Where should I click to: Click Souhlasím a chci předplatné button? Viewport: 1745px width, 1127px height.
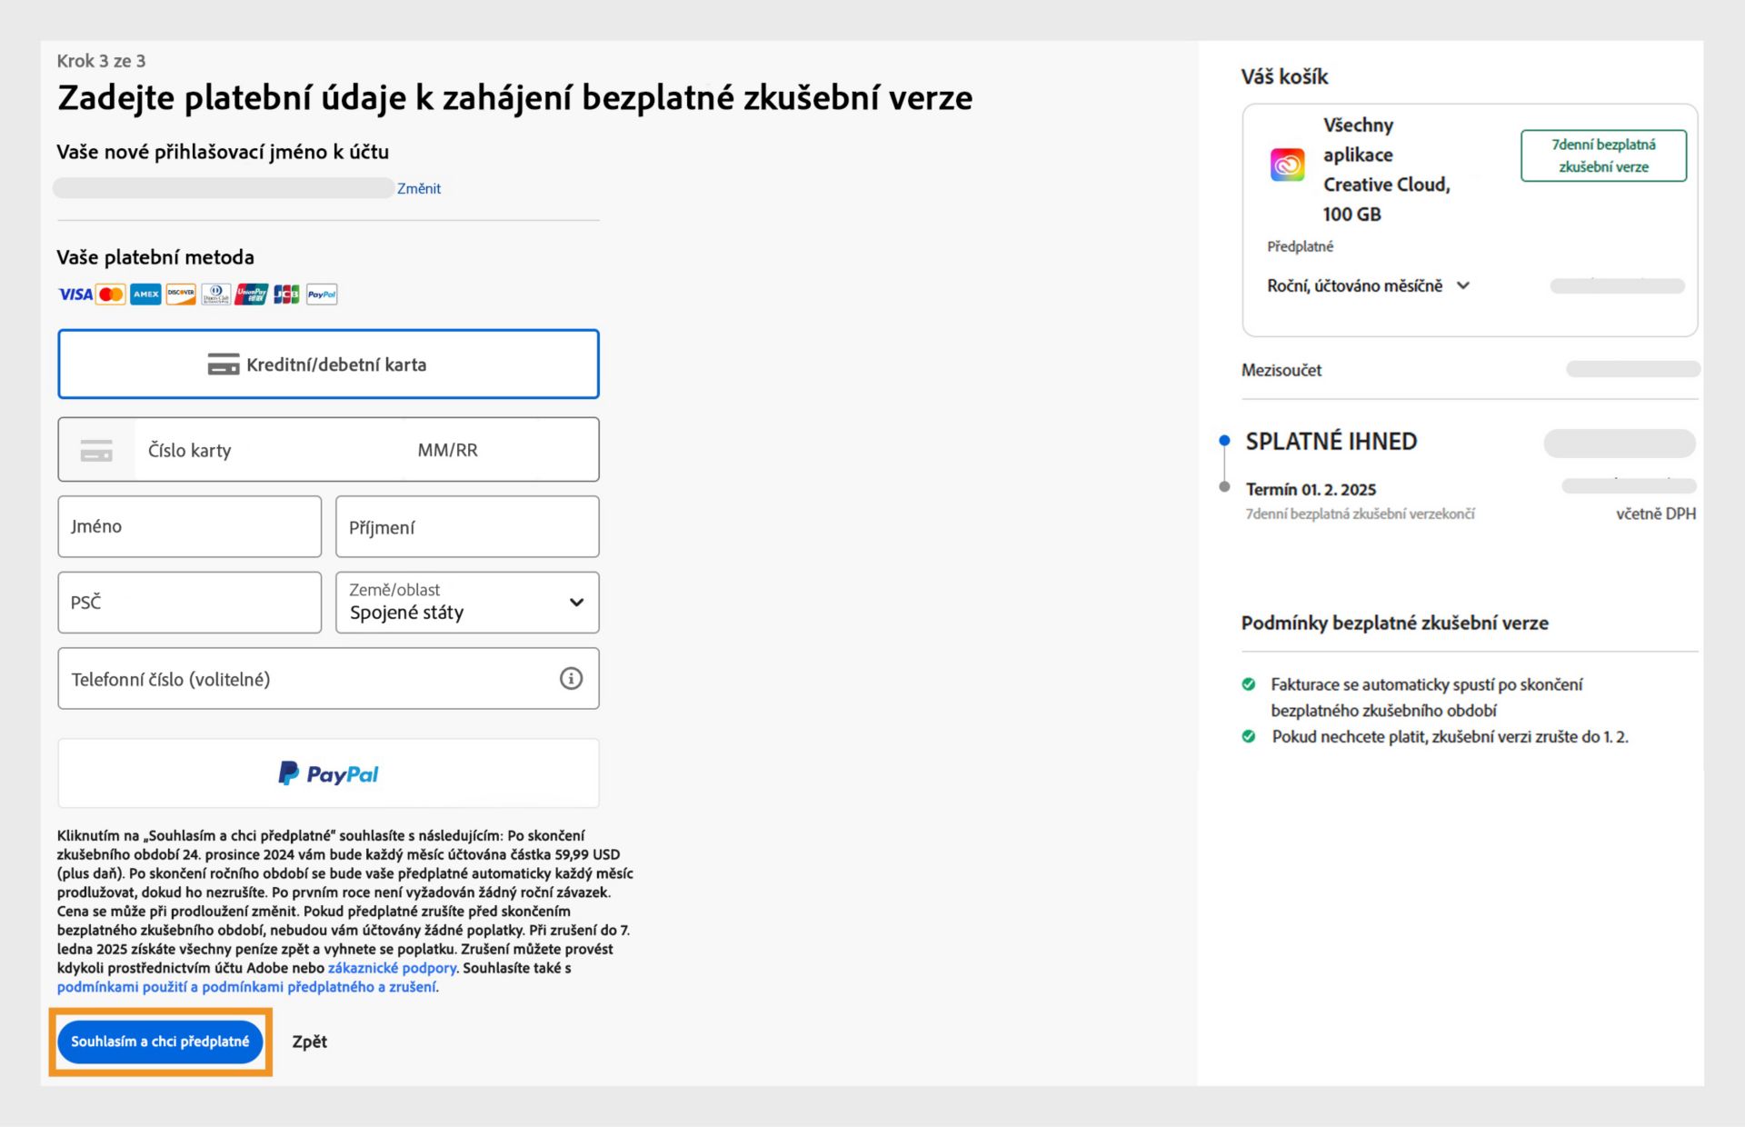(x=160, y=1042)
